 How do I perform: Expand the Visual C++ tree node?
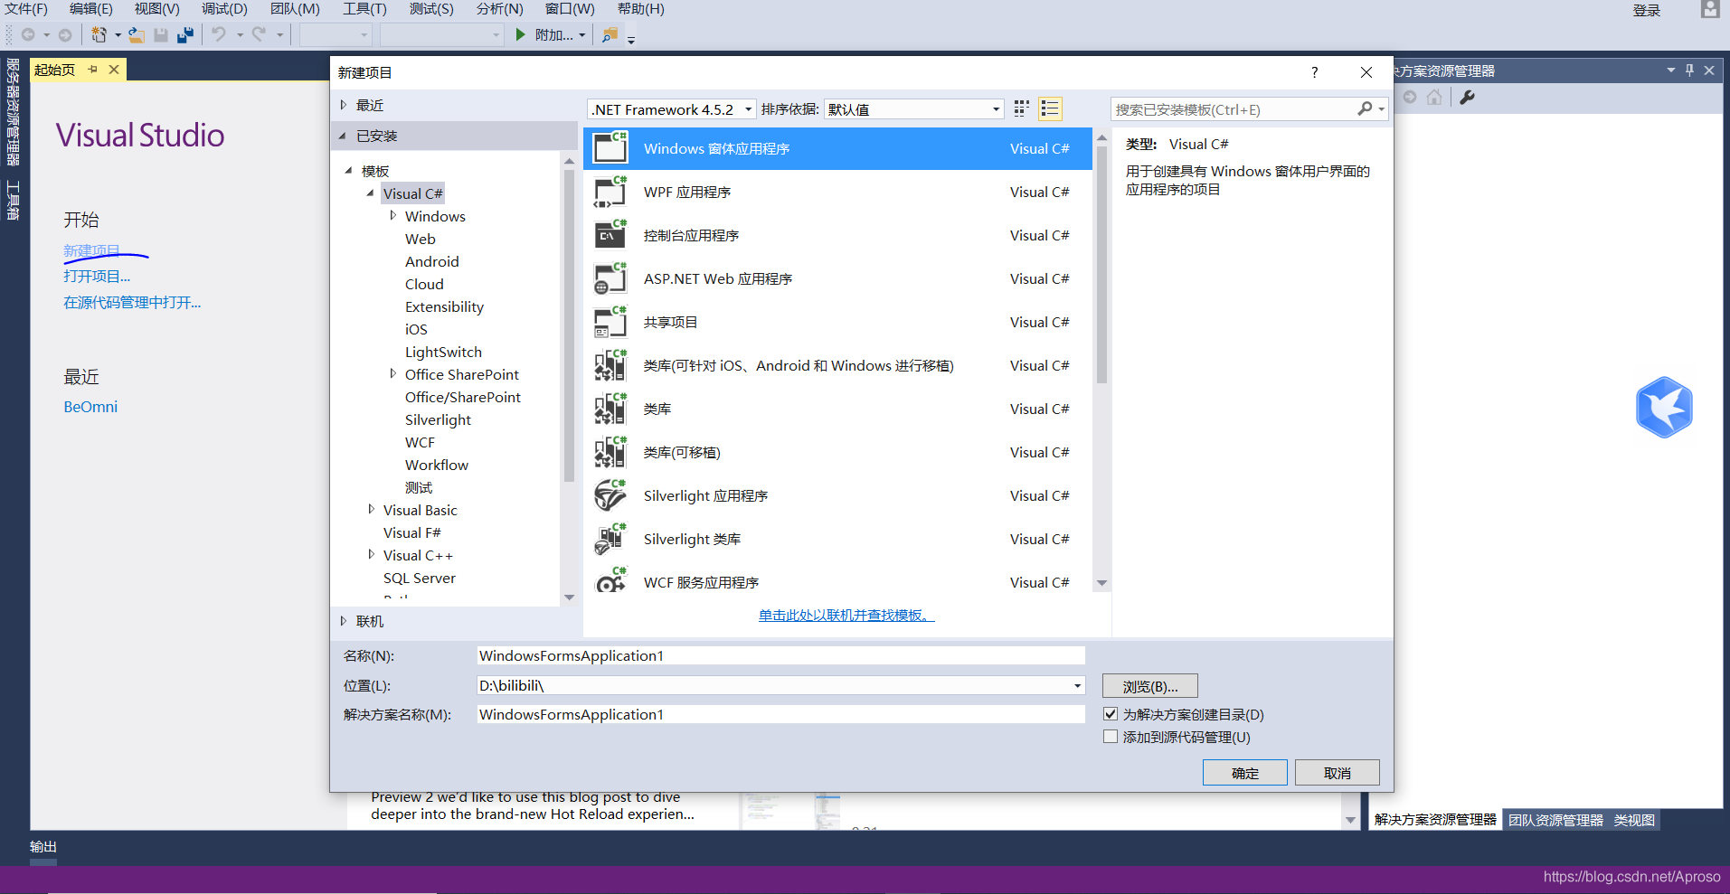tap(371, 555)
